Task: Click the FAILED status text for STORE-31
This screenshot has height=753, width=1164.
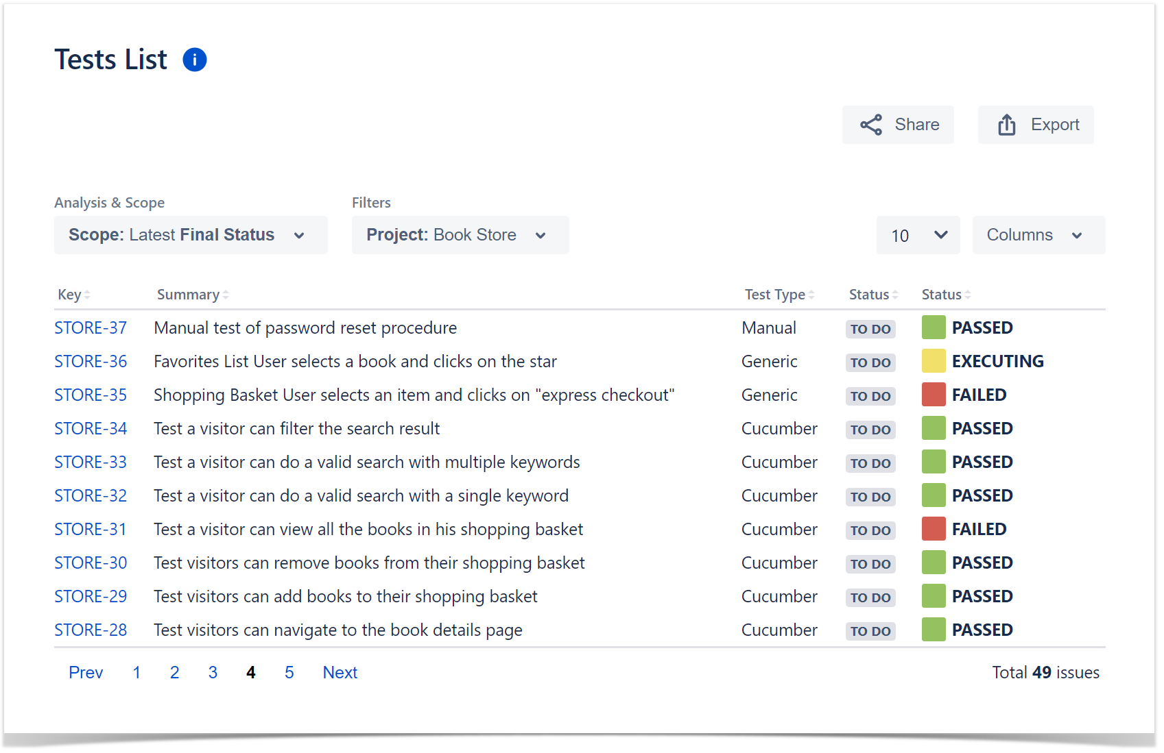Action: coord(979,530)
